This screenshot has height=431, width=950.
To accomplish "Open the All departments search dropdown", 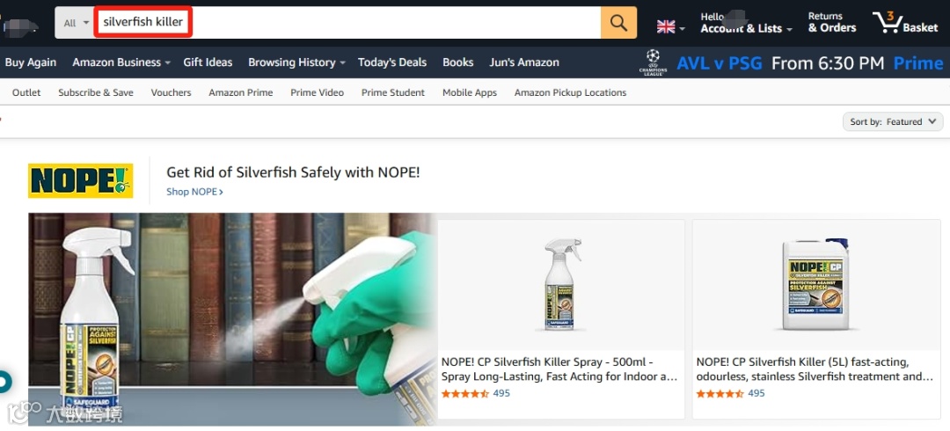I will point(75,23).
